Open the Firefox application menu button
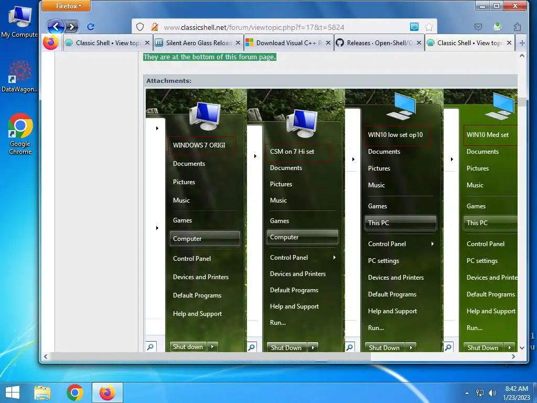537x403 pixels. (x=67, y=6)
